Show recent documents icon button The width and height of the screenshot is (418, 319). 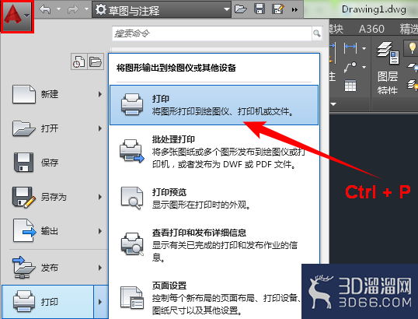(79, 61)
